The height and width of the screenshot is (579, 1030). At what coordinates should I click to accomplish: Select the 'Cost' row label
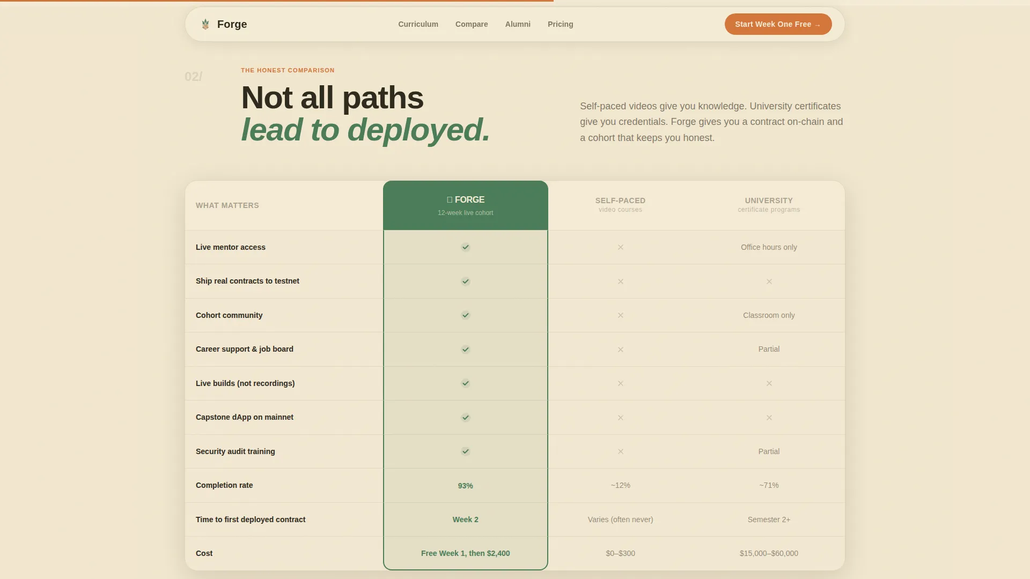(x=204, y=553)
